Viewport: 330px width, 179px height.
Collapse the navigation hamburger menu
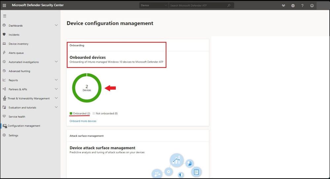click(5, 16)
